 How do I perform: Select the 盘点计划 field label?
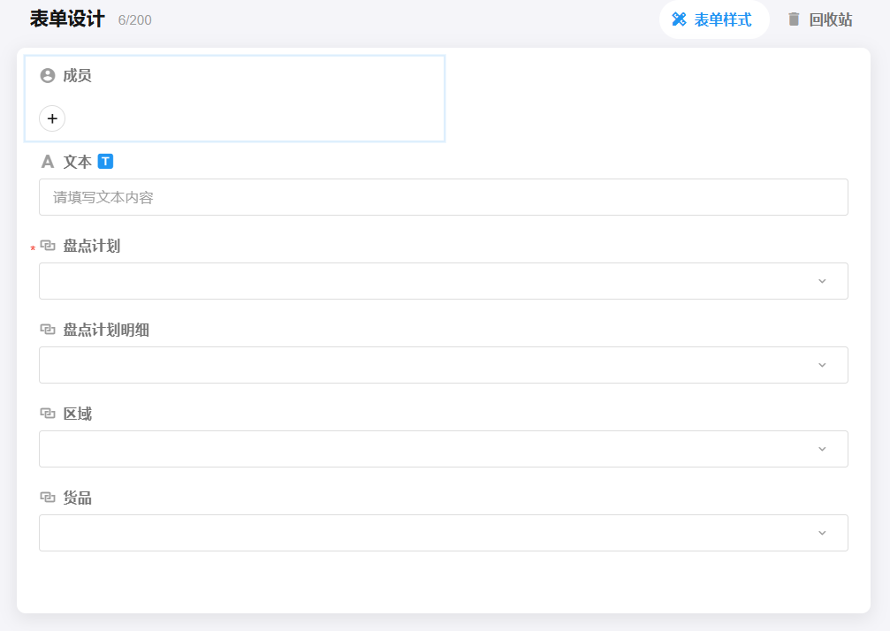[91, 246]
